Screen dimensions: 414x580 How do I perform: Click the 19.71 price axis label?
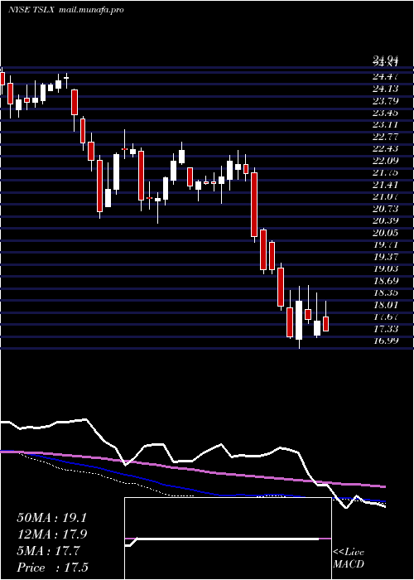(x=385, y=245)
